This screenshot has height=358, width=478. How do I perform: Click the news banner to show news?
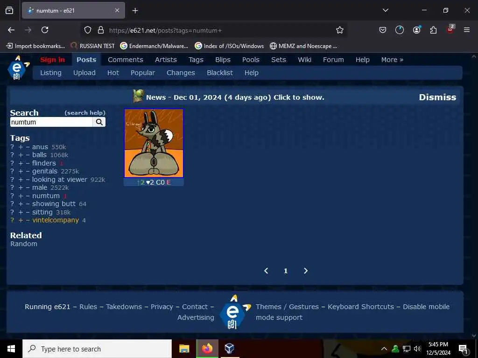coord(235,97)
